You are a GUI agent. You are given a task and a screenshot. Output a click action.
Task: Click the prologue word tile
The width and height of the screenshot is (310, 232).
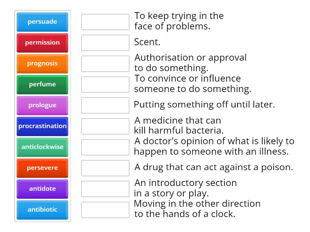pyautogui.click(x=42, y=105)
